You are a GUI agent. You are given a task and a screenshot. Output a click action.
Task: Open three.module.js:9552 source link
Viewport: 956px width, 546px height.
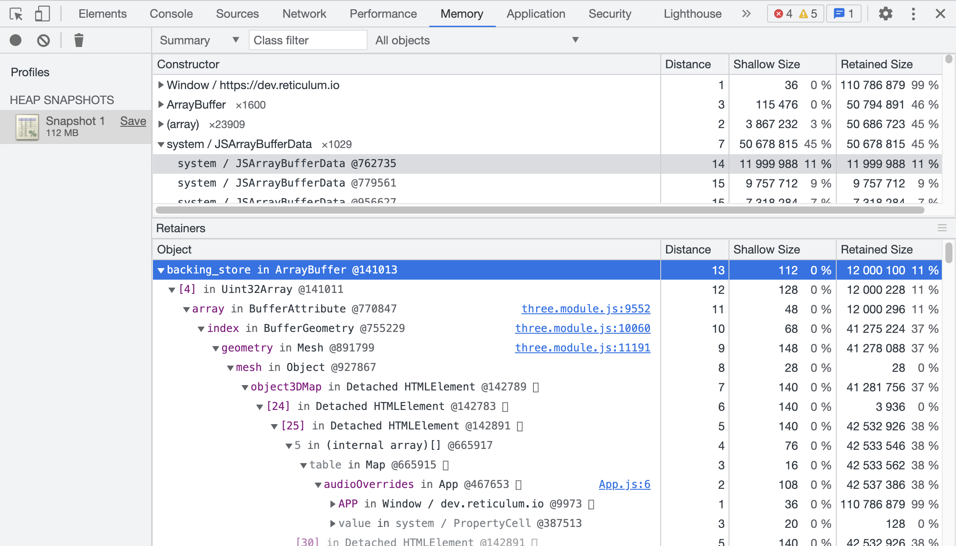pos(586,308)
